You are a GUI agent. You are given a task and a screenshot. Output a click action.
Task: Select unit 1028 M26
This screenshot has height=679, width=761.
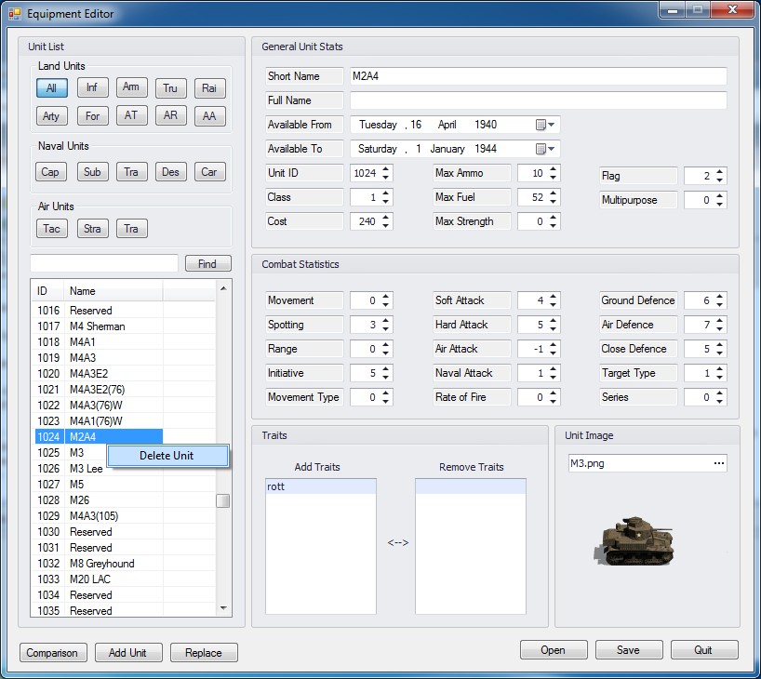(x=99, y=499)
